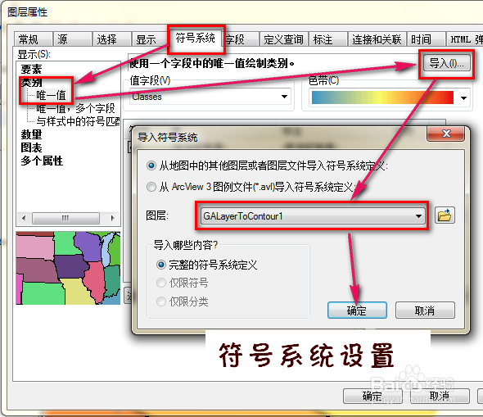The image size is (483, 417).
Task: Confirm import with 确定 in dialog
Action: pyautogui.click(x=357, y=310)
